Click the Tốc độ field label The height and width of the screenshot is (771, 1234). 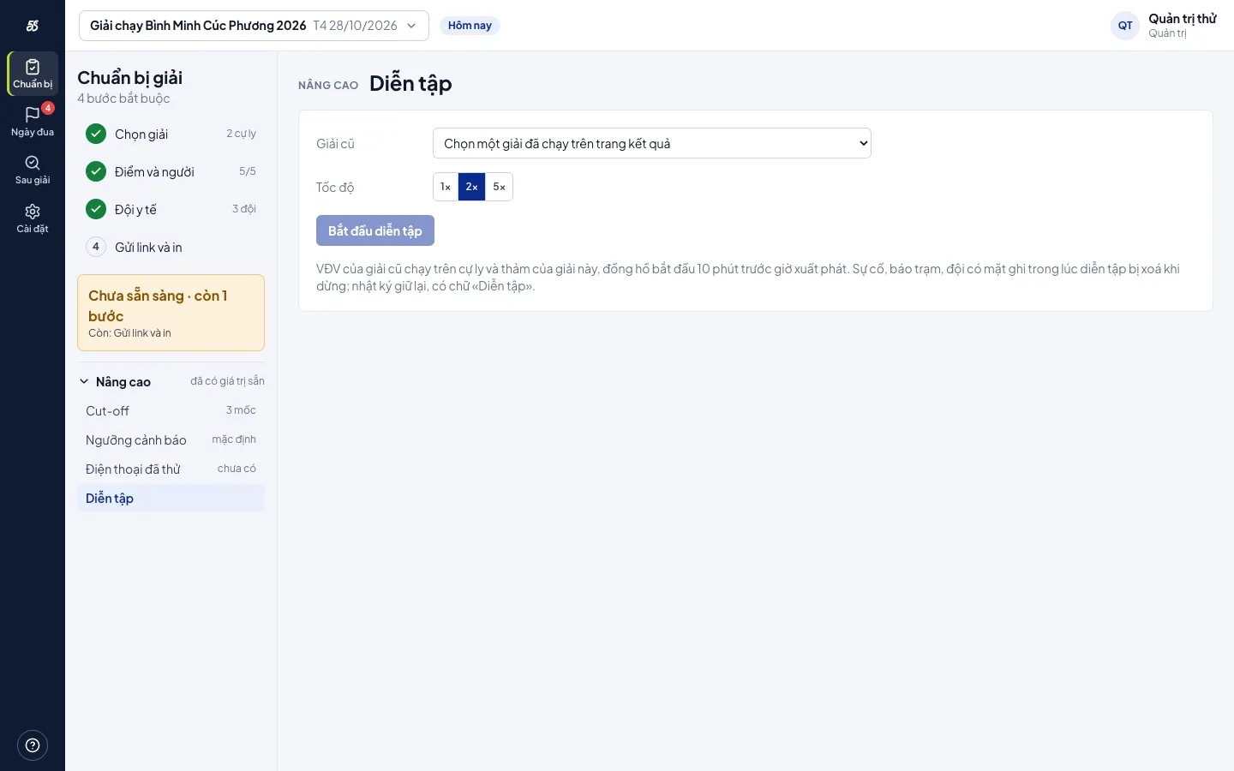coord(335,187)
